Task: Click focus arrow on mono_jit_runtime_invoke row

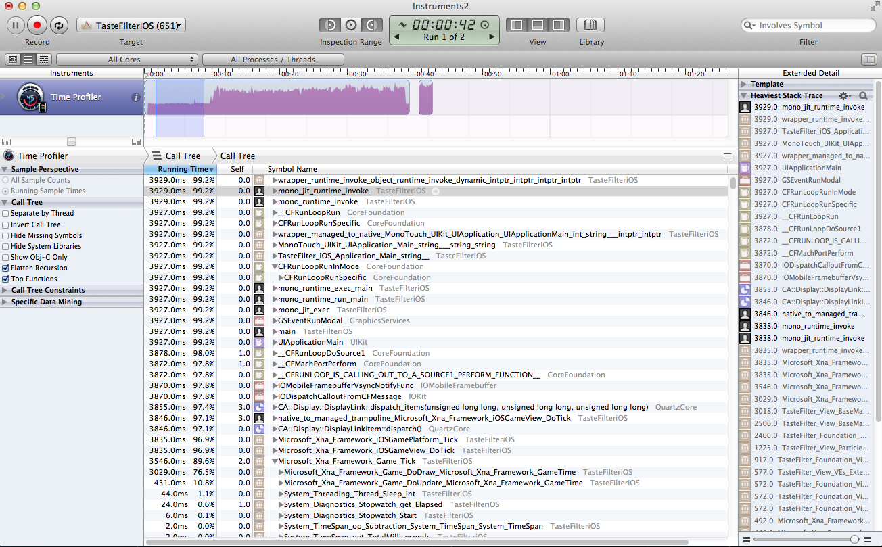Action: coord(435,191)
